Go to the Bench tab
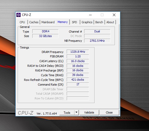Screen dimensions: 149x131 (x=99, y=22)
